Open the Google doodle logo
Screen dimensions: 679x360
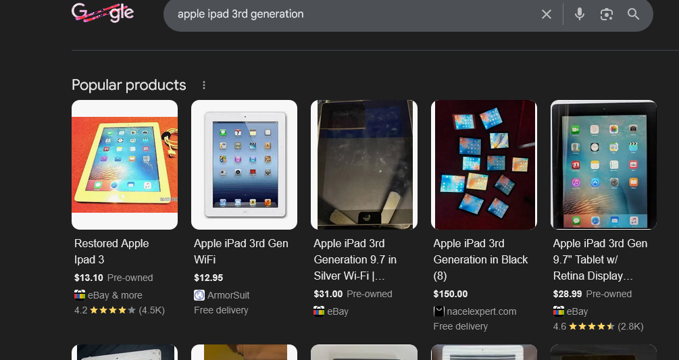pos(103,13)
